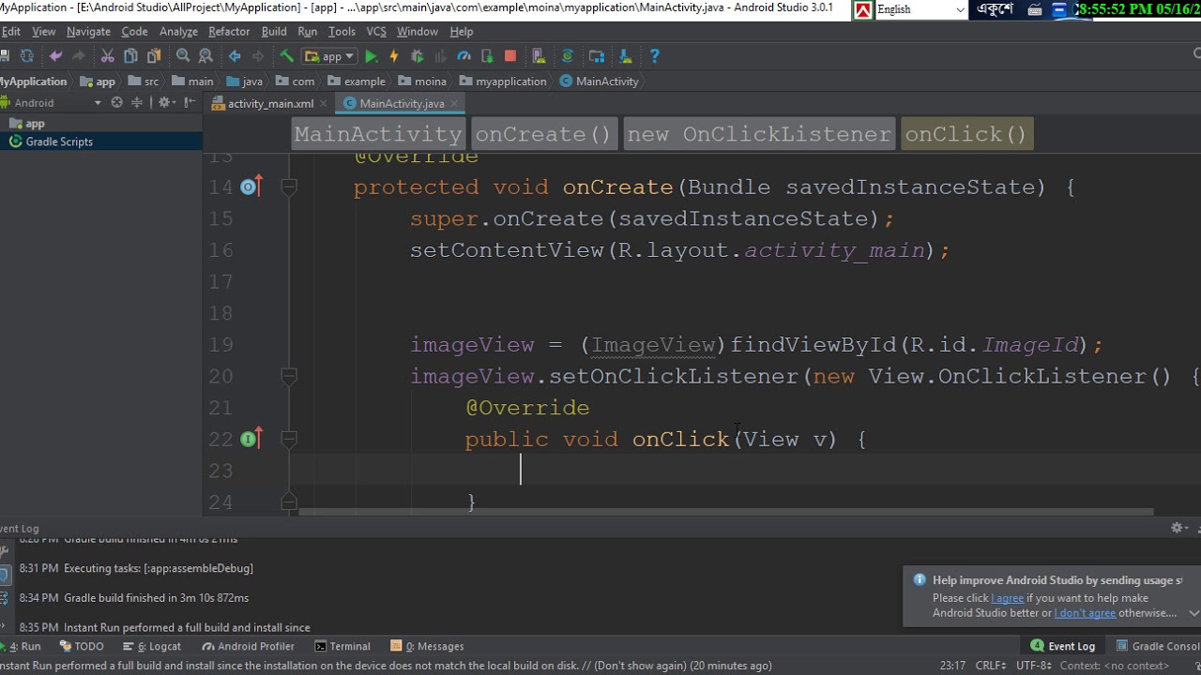The height and width of the screenshot is (675, 1201).
Task: Click the green Make Project hammer
Action: [x=287, y=56]
